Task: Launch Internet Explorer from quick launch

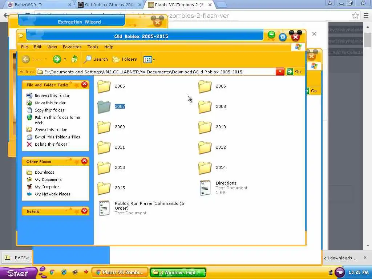Action: [x=64, y=272]
